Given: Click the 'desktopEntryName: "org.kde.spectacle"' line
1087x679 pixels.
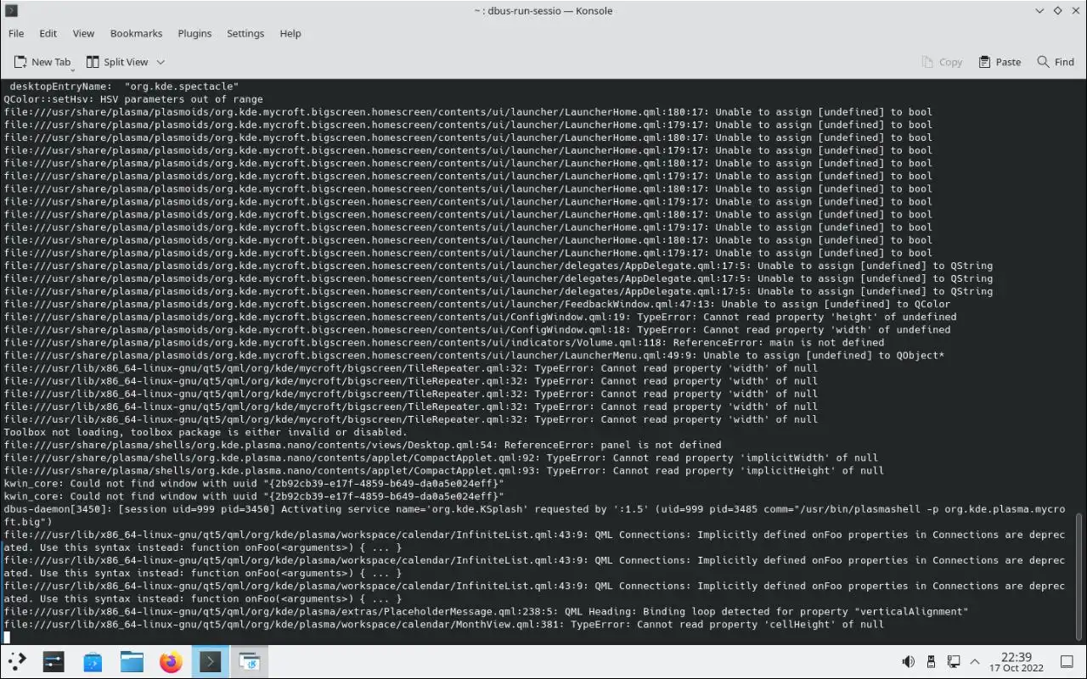Looking at the screenshot, I should pos(124,87).
